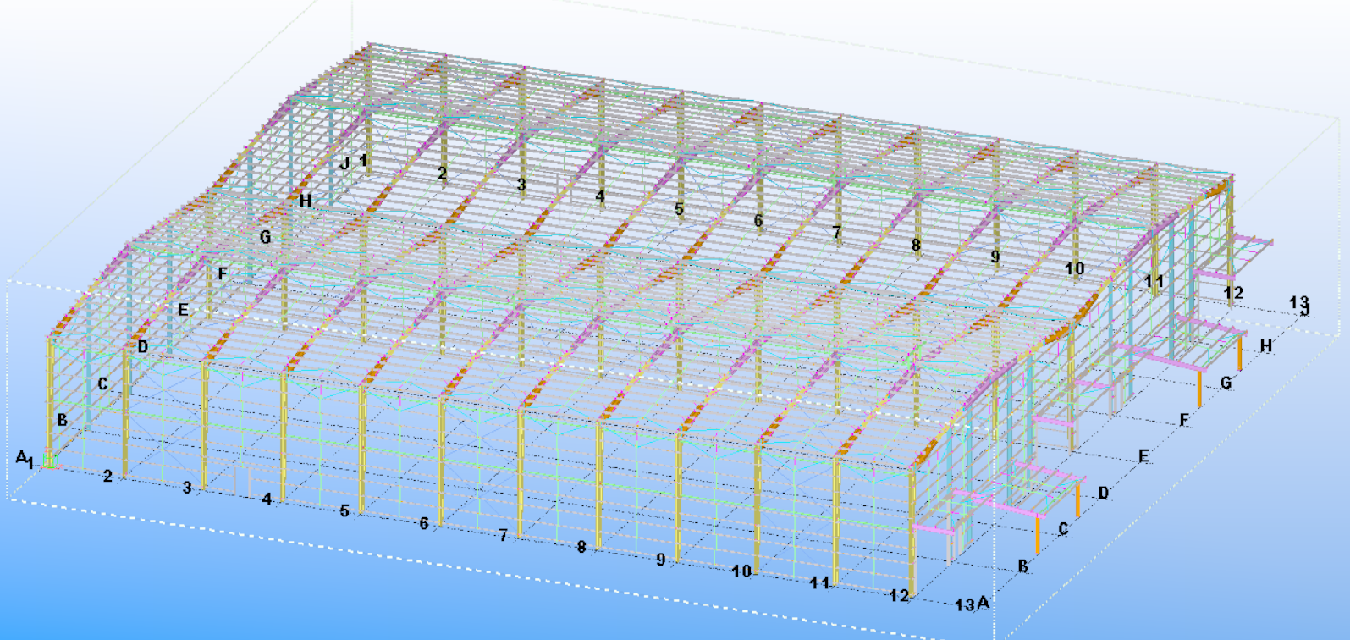
Task: Select grid label 10 on the front row
Action: pos(741,571)
